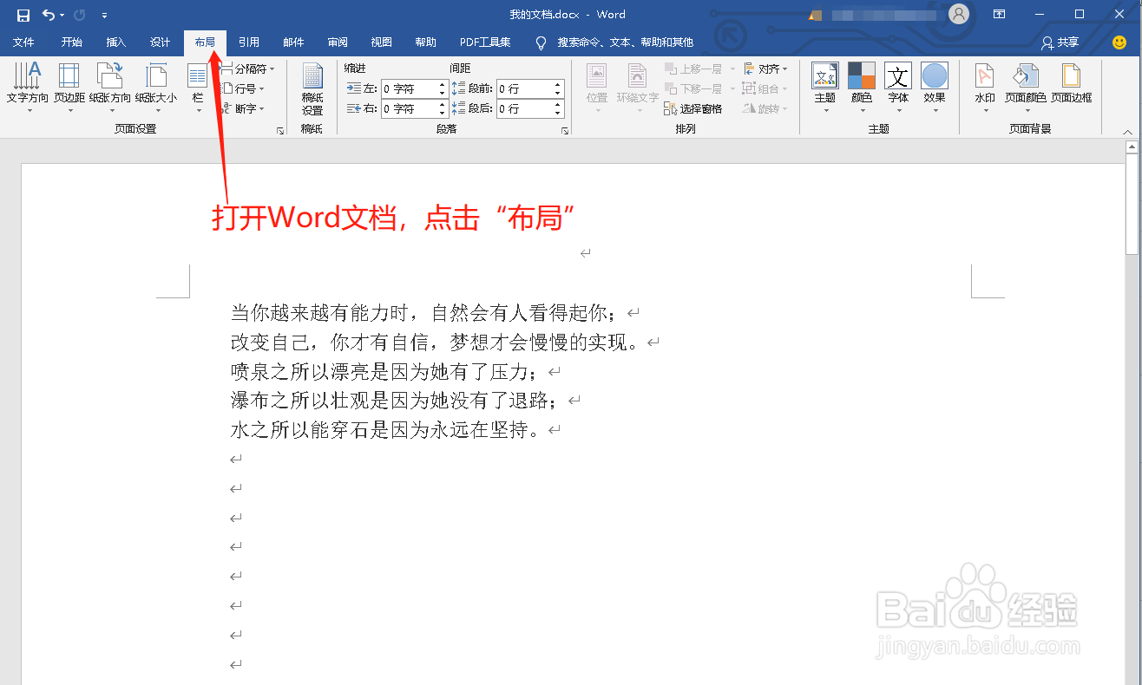Click the vertical scrollbar up arrow
The height and width of the screenshot is (685, 1142).
click(x=1132, y=147)
